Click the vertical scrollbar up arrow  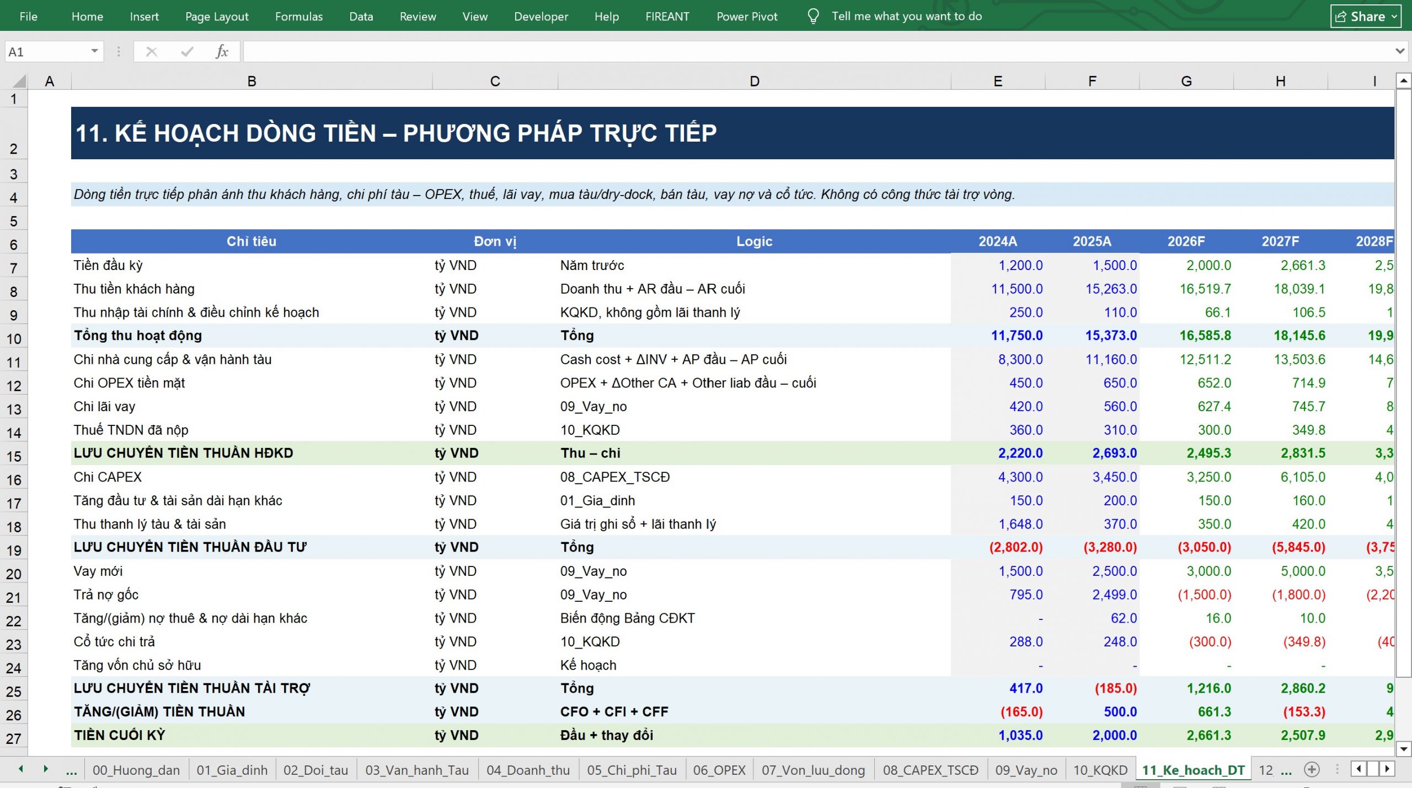coord(1404,81)
